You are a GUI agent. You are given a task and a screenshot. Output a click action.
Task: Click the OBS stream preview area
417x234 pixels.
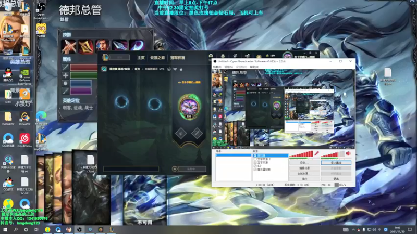click(284, 109)
